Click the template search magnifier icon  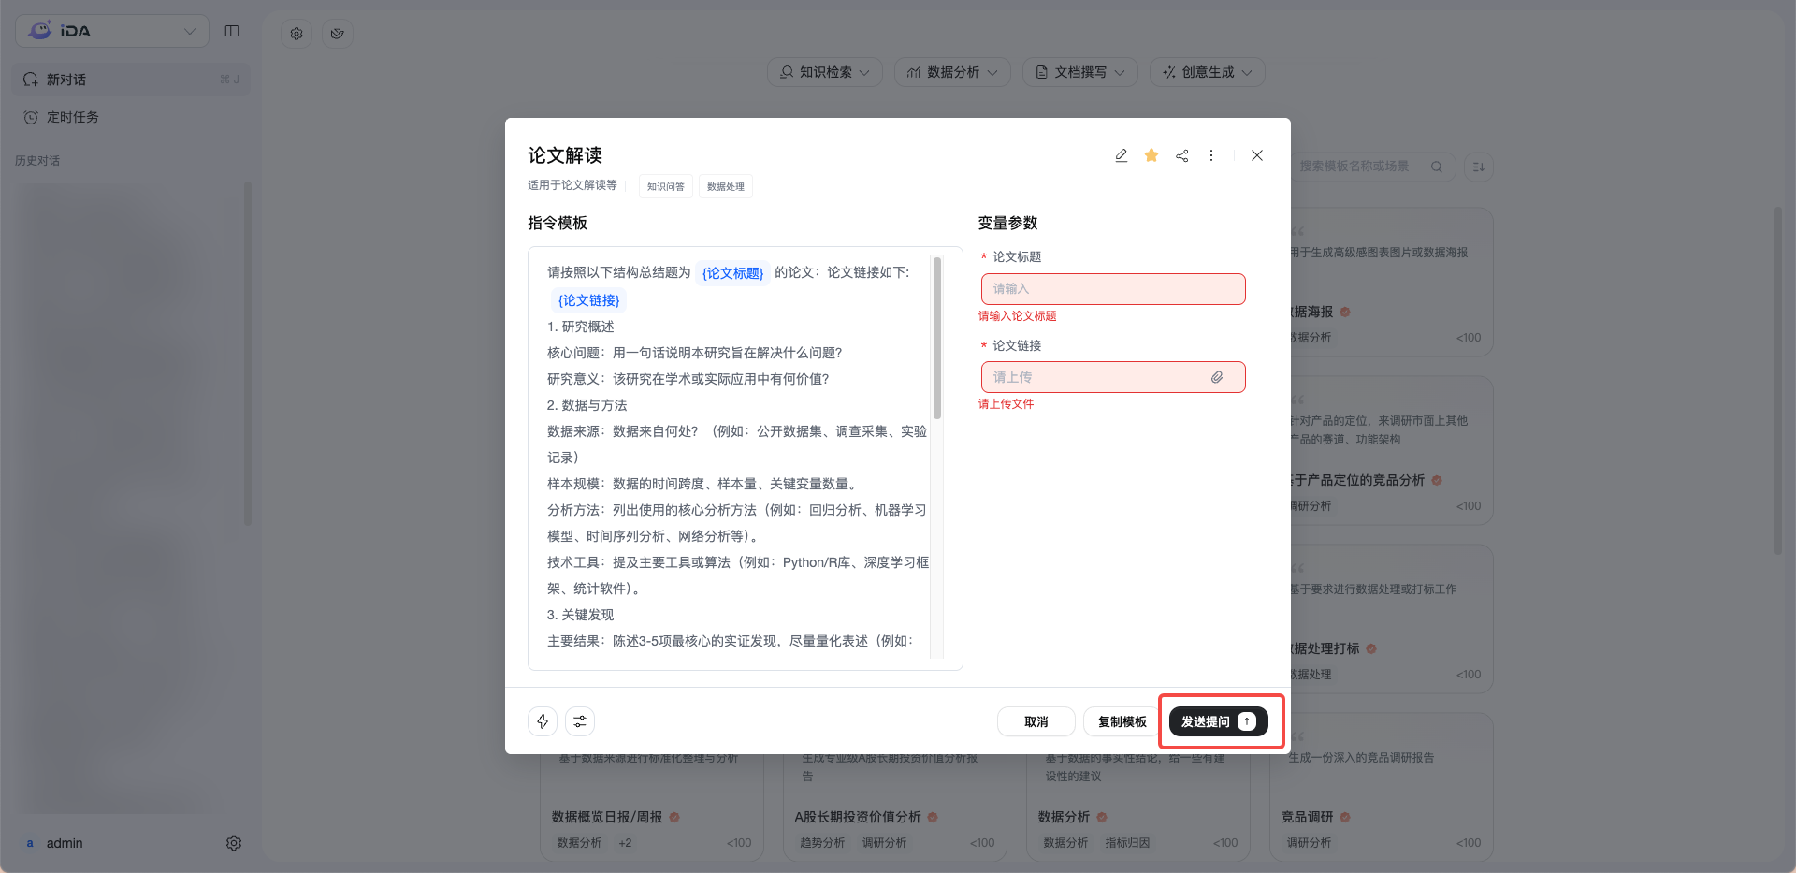(x=1436, y=167)
